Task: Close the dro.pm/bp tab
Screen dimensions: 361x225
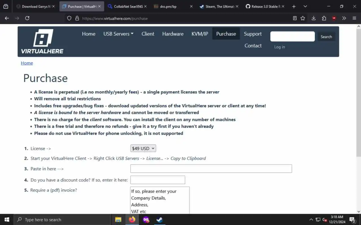Action: click(x=191, y=6)
